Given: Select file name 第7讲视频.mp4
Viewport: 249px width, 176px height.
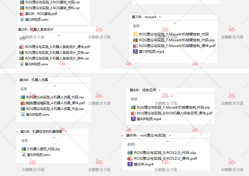Looking at the screenshot, I should (x=151, y=52).
